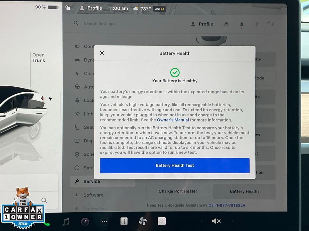Open the camera app in bottom bar
Viewport: 309px width, 231px height.
[85, 222]
